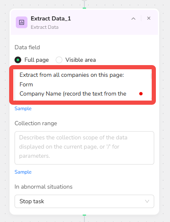Focus the Collection range text box
The image size is (170, 222).
[x=84, y=148]
